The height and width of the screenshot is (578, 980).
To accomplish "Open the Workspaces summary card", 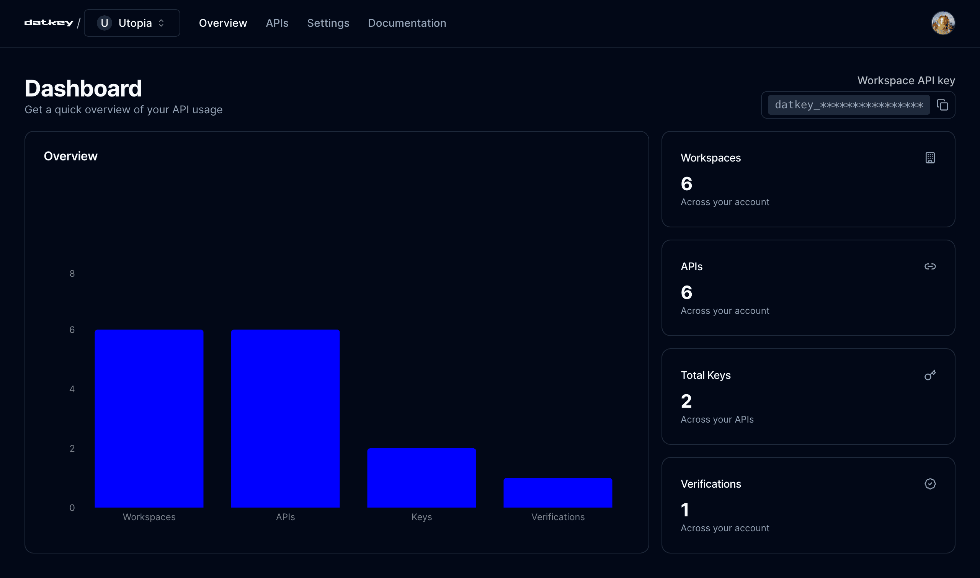I will (808, 179).
